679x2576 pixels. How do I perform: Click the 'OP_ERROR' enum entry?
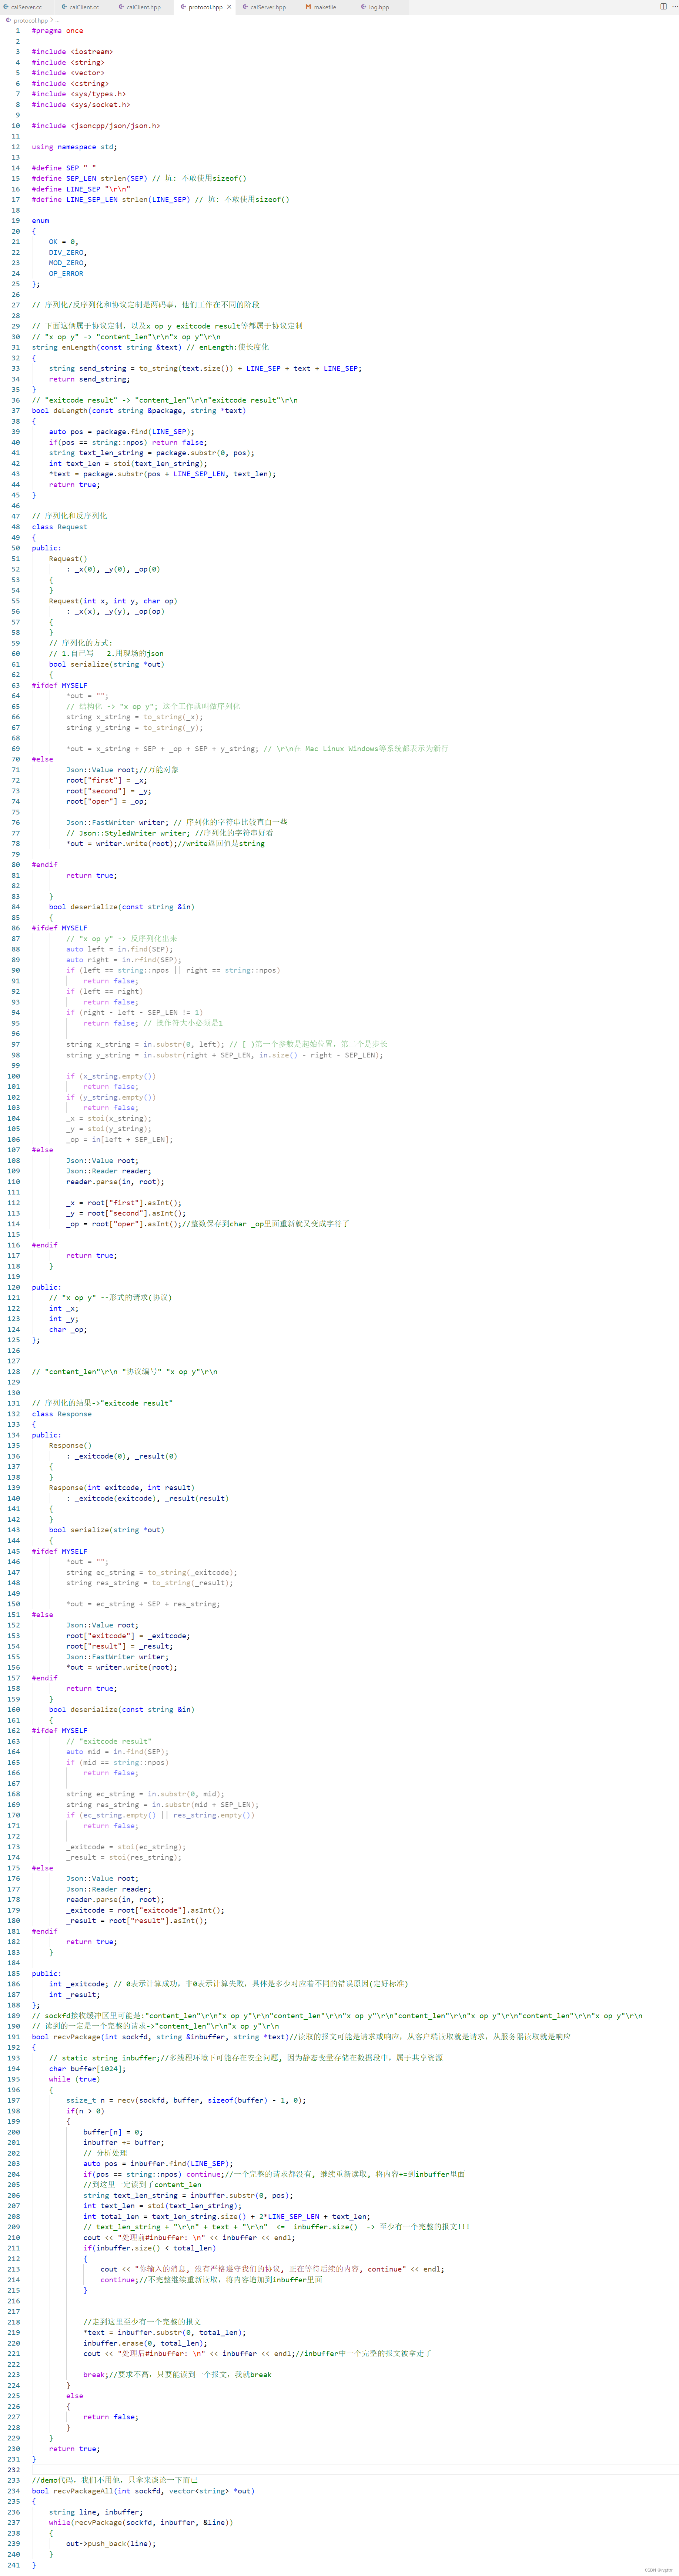tap(66, 274)
